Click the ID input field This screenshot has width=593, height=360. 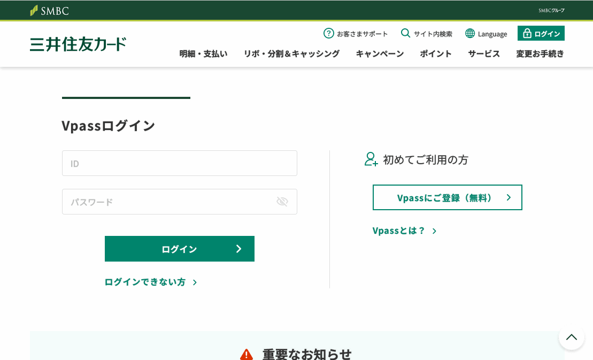(180, 163)
